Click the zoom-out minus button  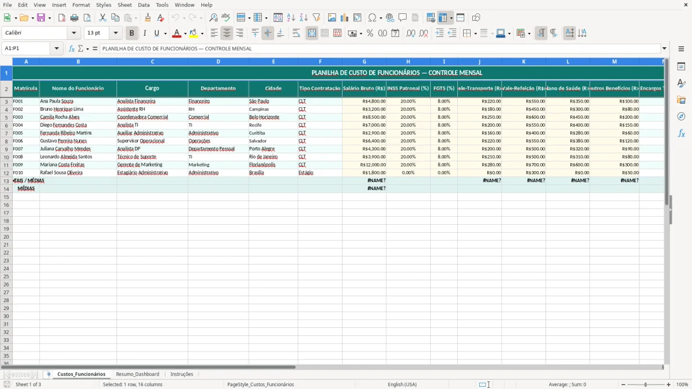[623, 384]
